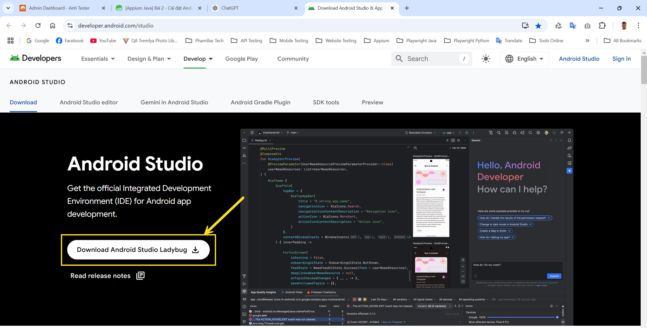Click the install app icon in address bar
647x328 pixels.
click(525, 26)
